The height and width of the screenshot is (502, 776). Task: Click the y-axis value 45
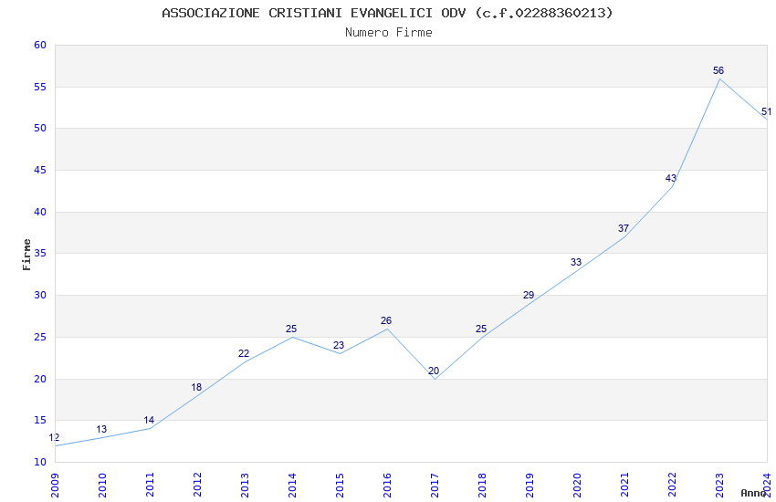40,170
